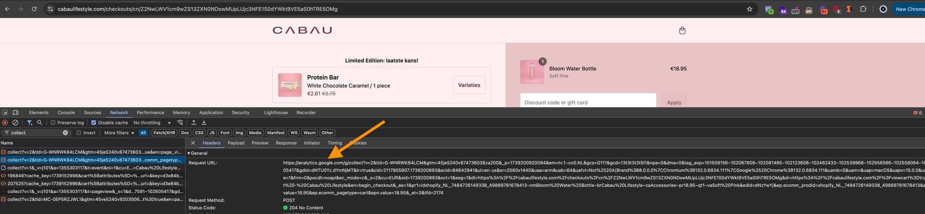The height and width of the screenshot is (214, 925).
Task: Click in the Discount code or gift card field
Action: (x=588, y=101)
